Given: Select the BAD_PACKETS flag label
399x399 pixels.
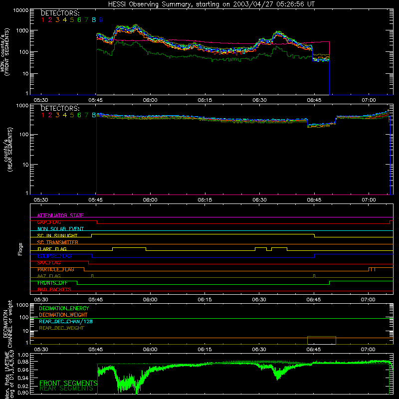Looking at the screenshot, I should [54, 289].
